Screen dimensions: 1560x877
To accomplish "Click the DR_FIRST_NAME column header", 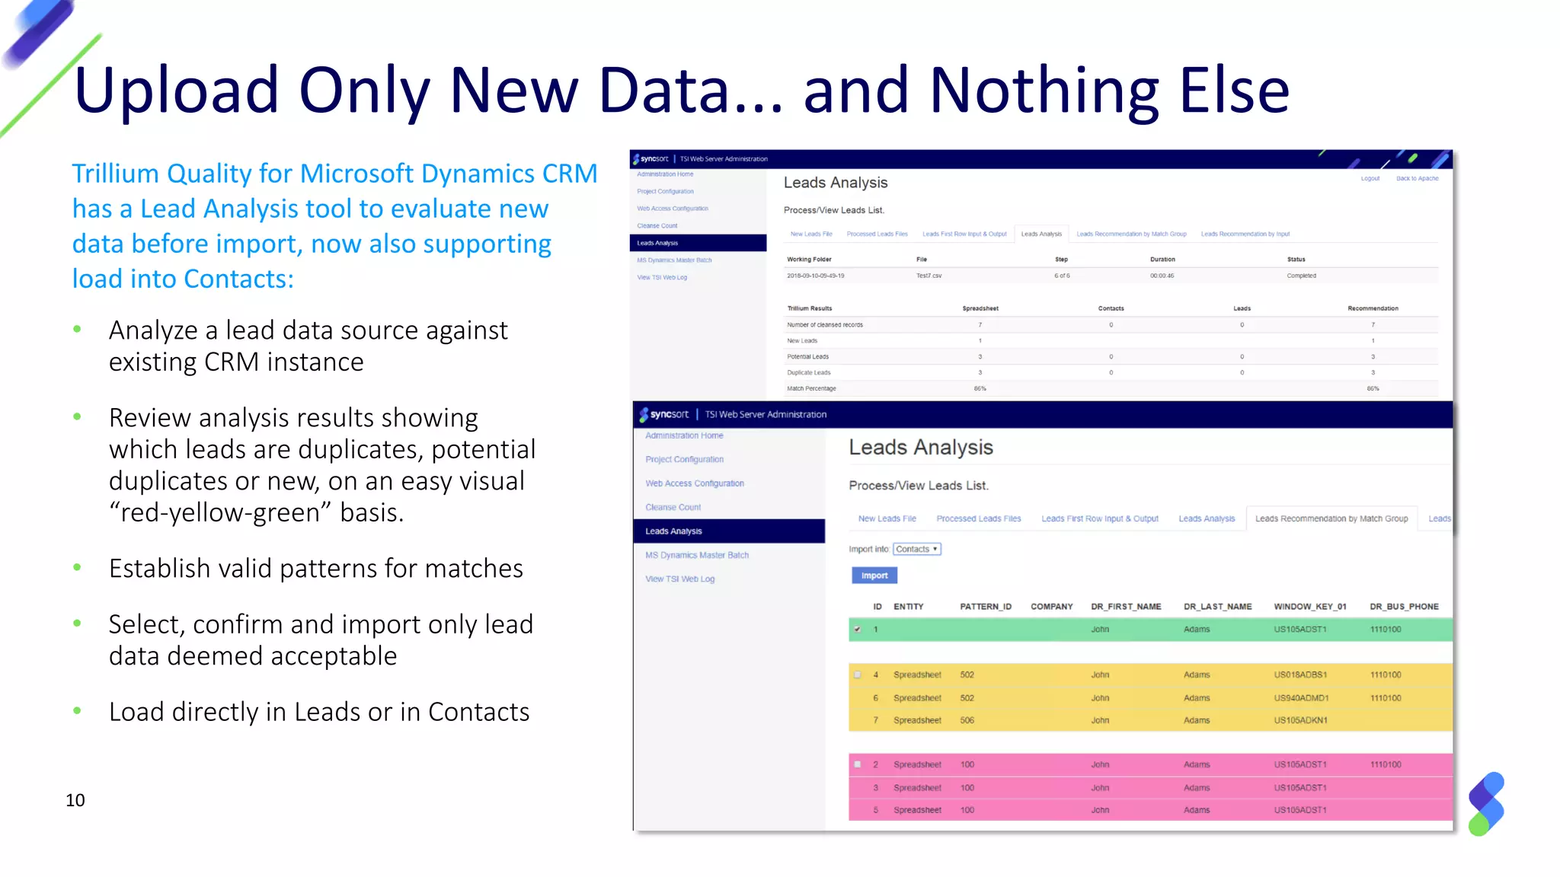I will pyautogui.click(x=1126, y=607).
